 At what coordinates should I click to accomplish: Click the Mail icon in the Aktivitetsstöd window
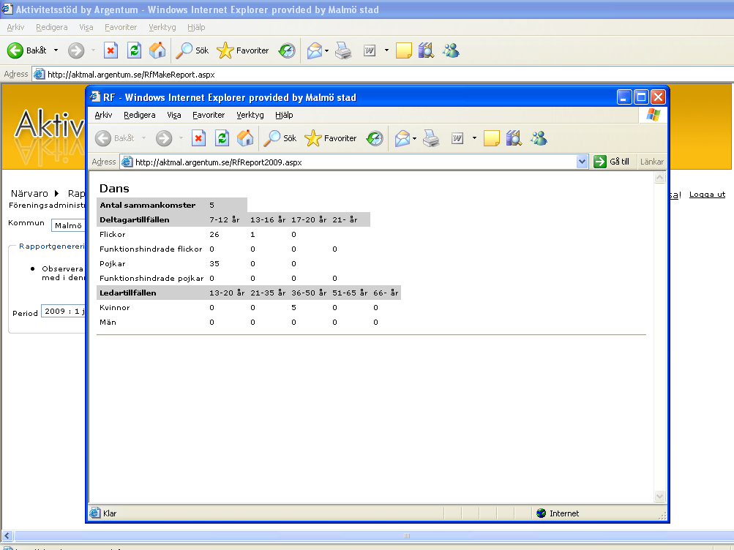point(314,50)
